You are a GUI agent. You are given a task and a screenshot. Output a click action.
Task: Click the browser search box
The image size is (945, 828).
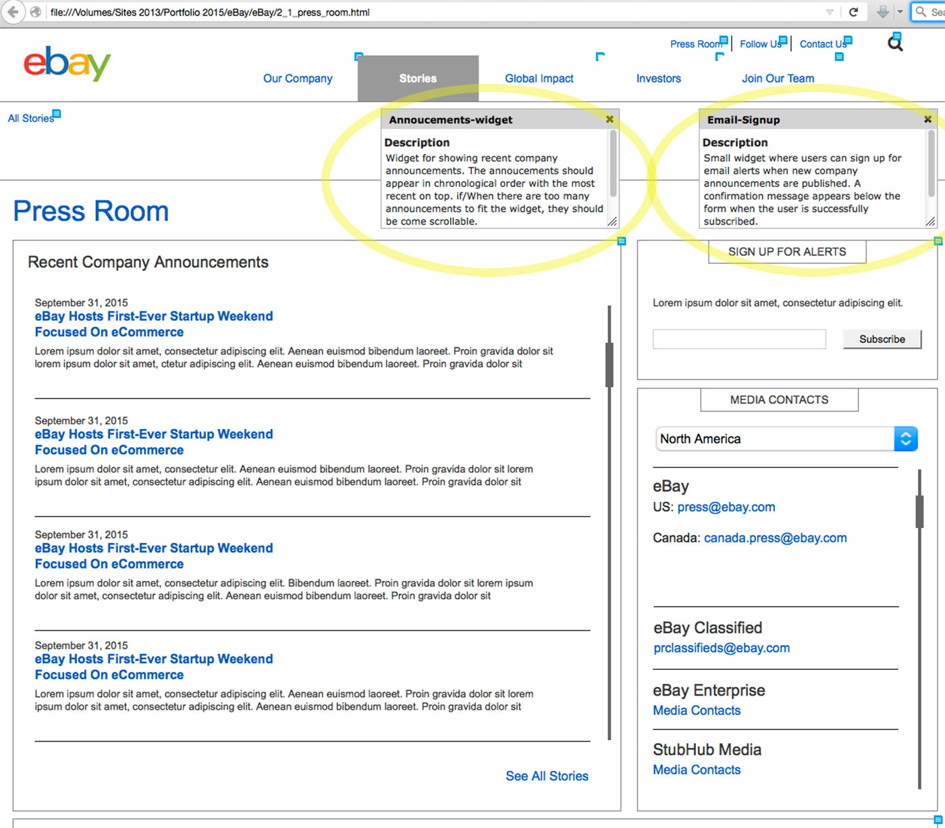coord(929,12)
